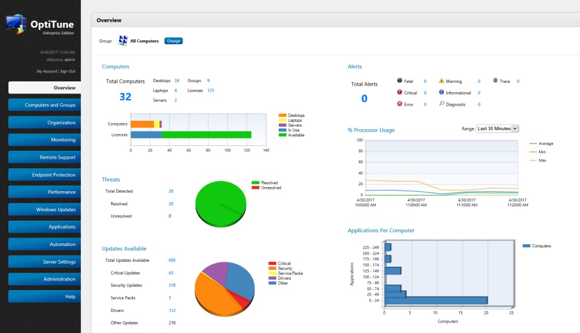Click the Desktops orange legend swatch

pyautogui.click(x=282, y=115)
